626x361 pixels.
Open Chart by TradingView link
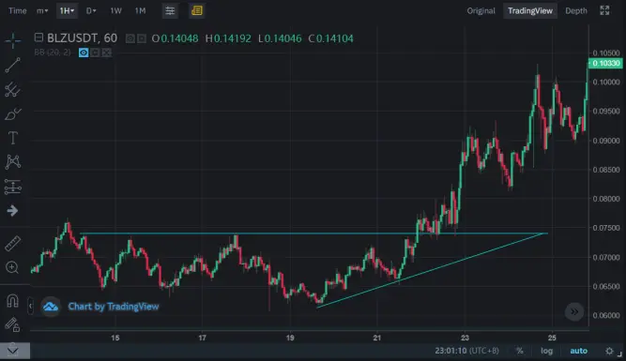pos(113,307)
